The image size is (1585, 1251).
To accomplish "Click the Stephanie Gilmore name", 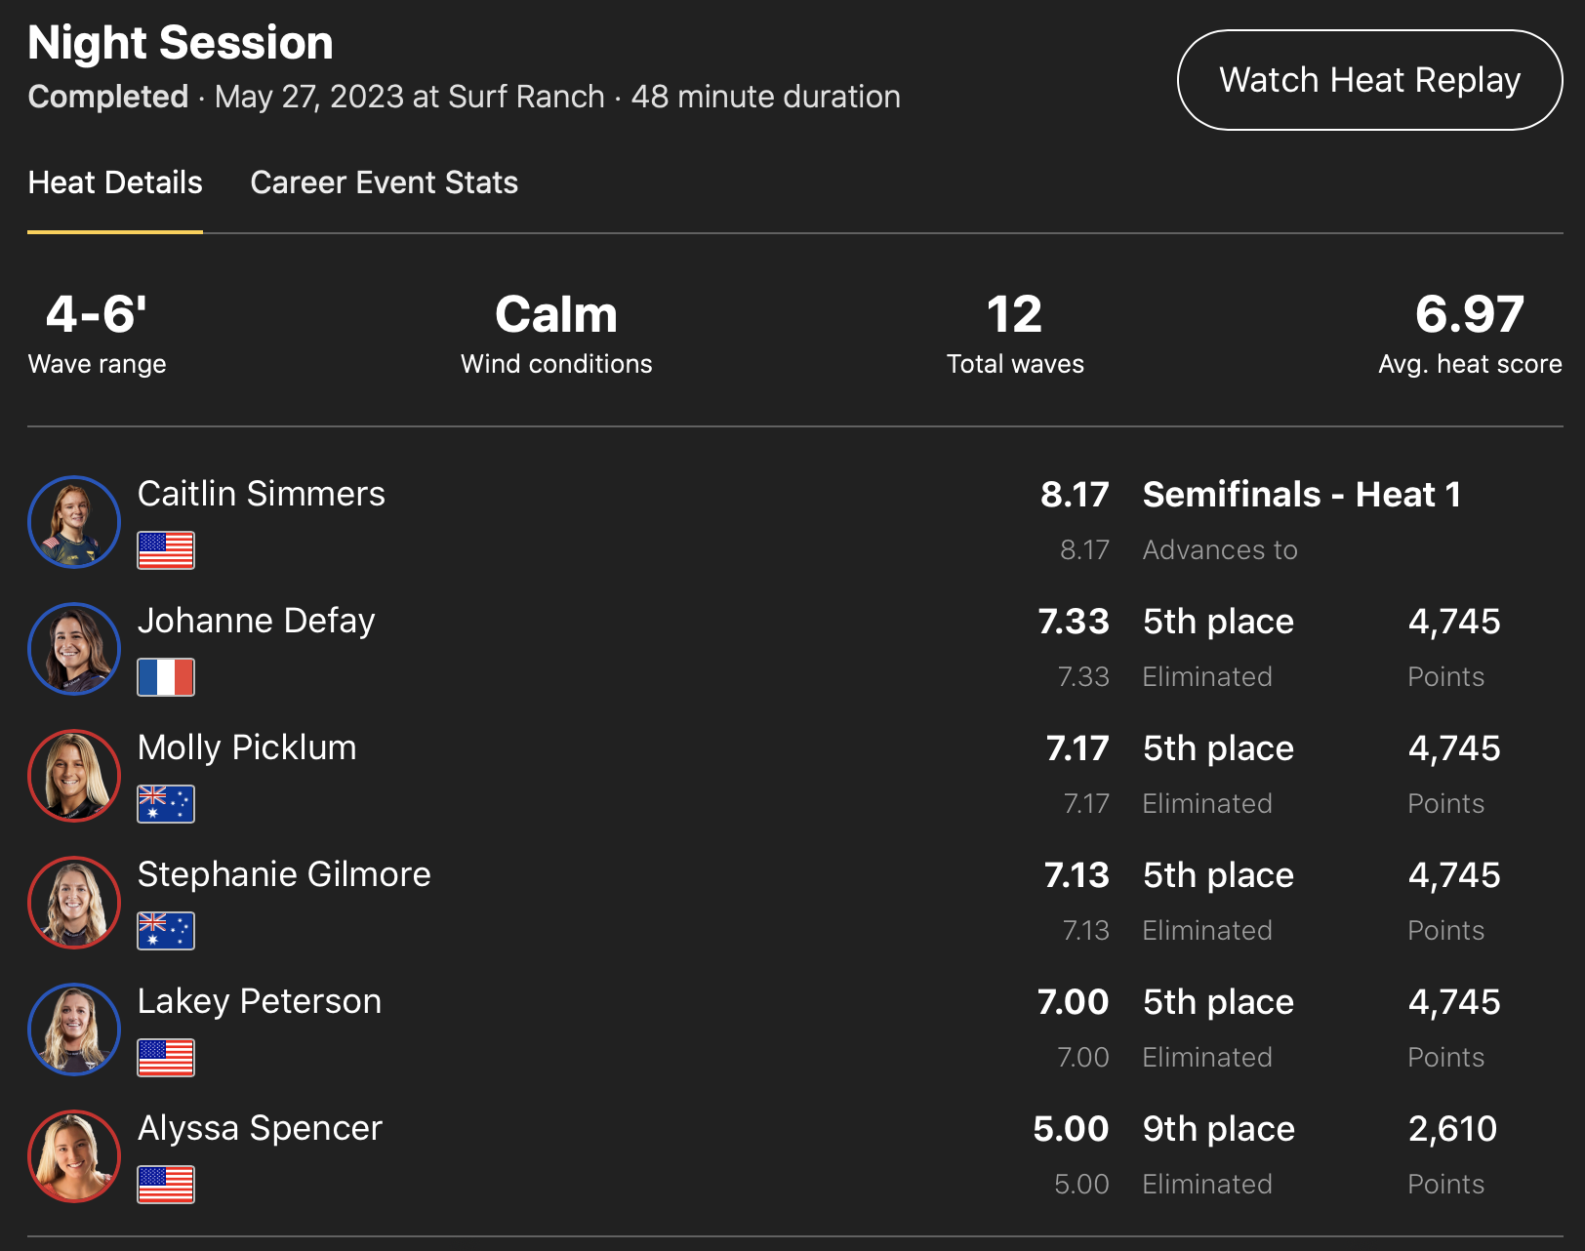I will 284,874.
